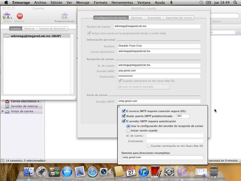The image size is (241, 181).
Task: Toggle 'Anular puerto SMTP predeterminado' checkbox
Action: click(x=124, y=116)
